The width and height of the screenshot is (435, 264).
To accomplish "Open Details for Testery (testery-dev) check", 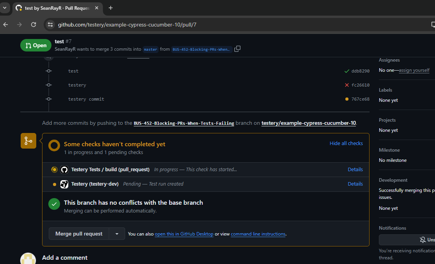I will pyautogui.click(x=355, y=184).
